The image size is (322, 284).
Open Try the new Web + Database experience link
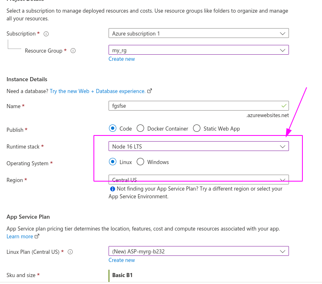[97, 91]
